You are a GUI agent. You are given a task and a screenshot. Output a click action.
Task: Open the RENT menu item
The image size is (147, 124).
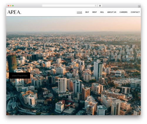[95, 12]
